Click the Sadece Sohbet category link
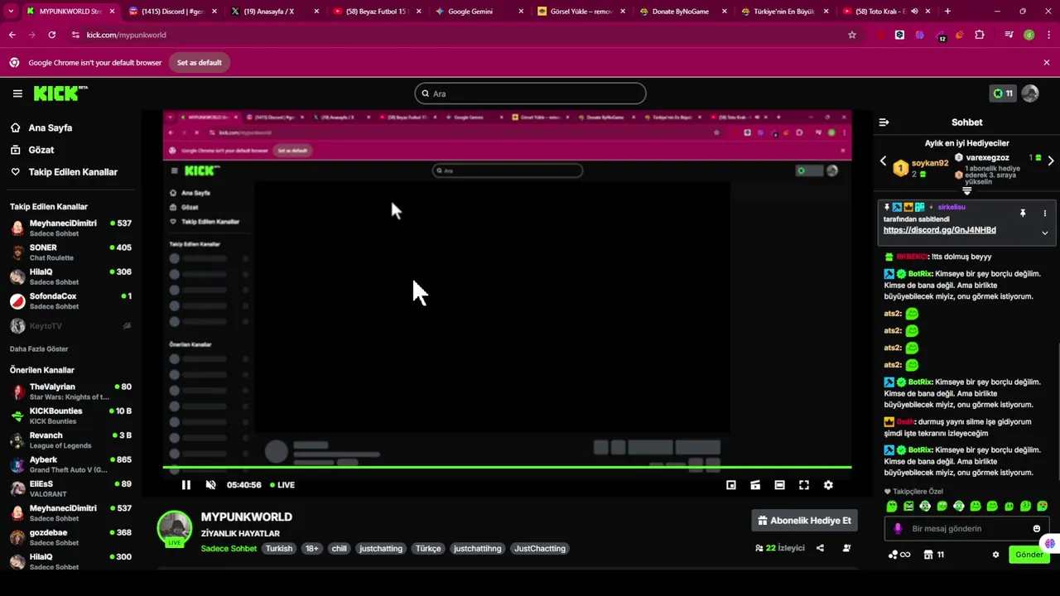The height and width of the screenshot is (596, 1060). click(229, 549)
